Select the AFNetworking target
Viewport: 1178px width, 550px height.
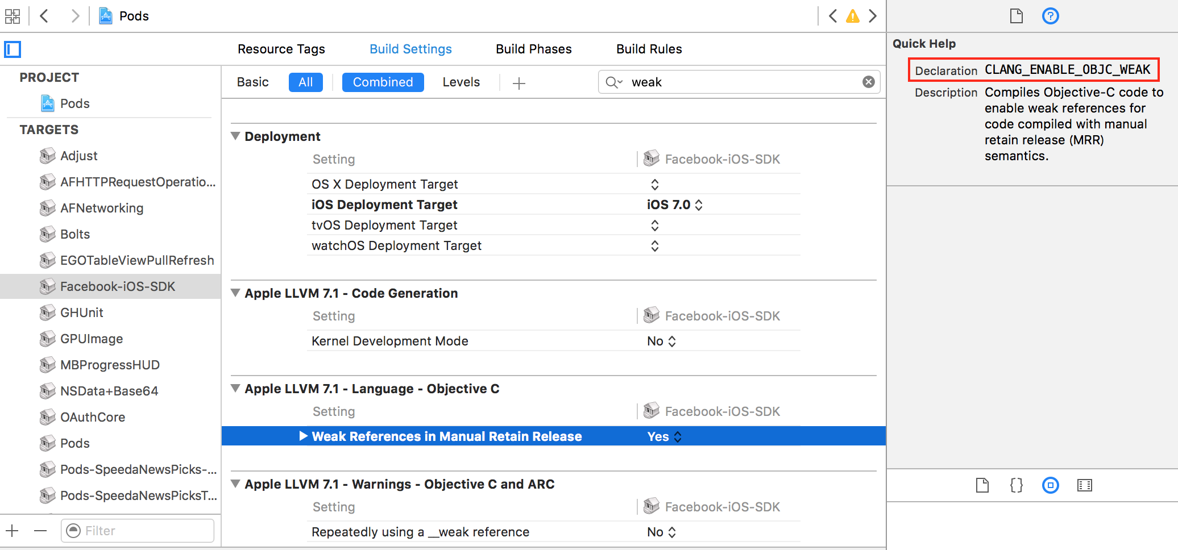[x=102, y=208]
